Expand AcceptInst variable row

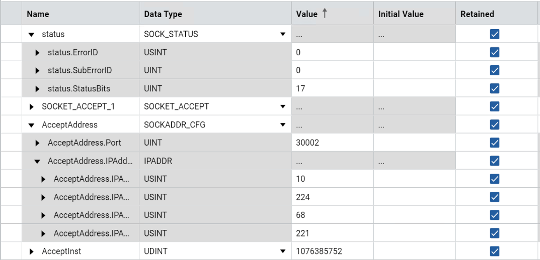[x=32, y=251]
